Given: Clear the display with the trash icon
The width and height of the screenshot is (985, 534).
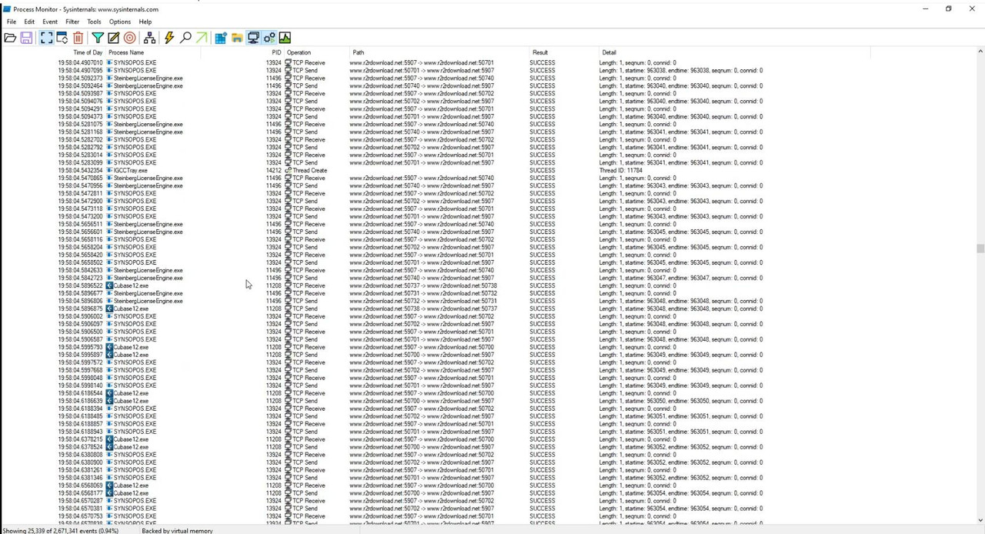Looking at the screenshot, I should click(x=78, y=38).
